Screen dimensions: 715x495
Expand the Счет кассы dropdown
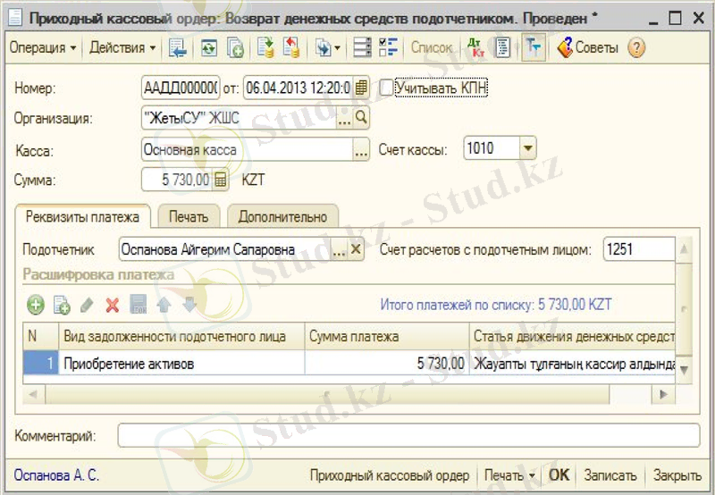click(x=527, y=149)
